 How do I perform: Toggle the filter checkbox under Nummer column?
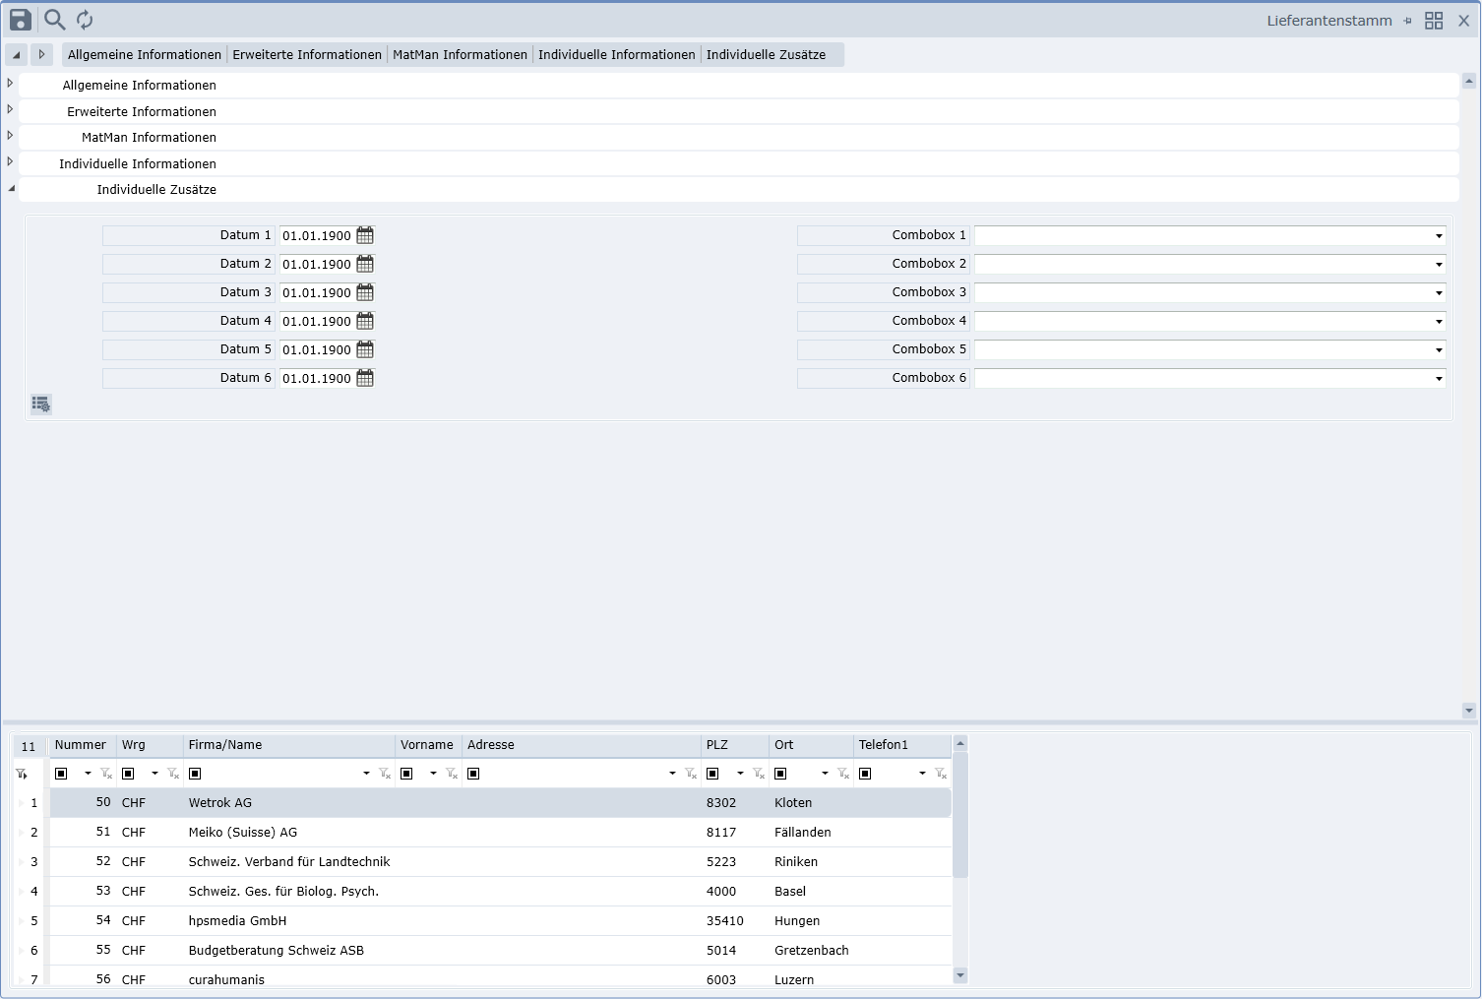pyautogui.click(x=61, y=774)
